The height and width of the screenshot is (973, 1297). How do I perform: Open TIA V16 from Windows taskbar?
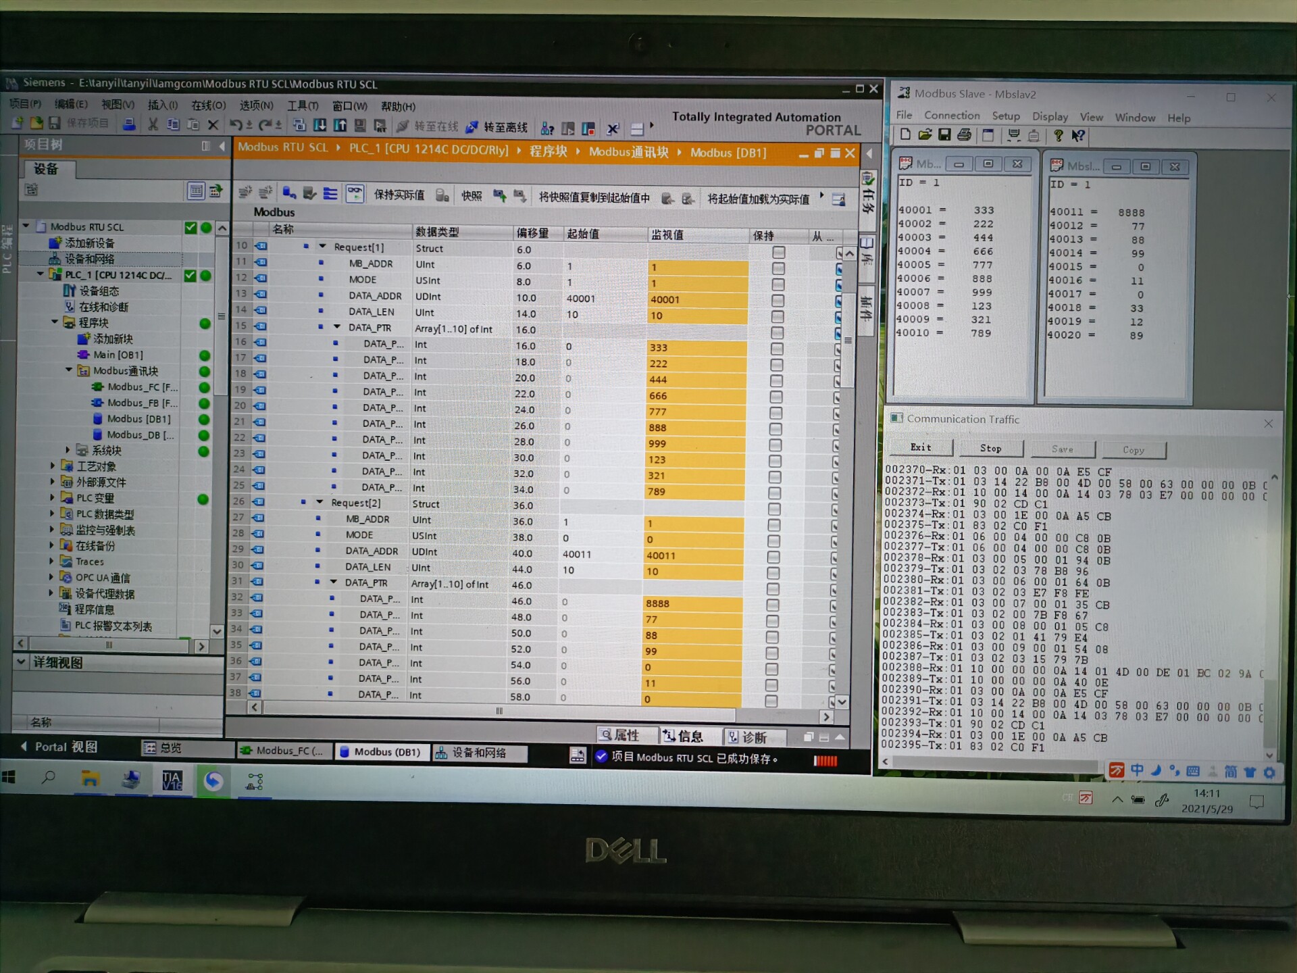click(172, 781)
